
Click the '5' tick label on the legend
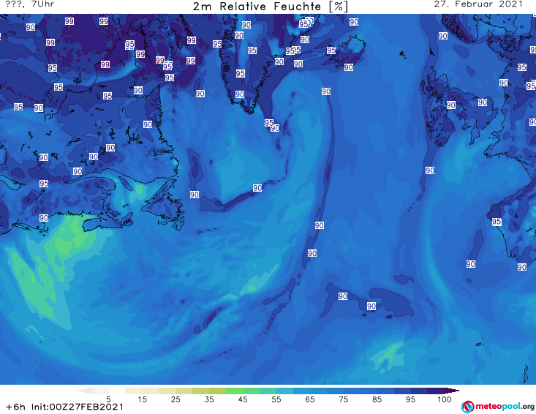click(x=108, y=399)
